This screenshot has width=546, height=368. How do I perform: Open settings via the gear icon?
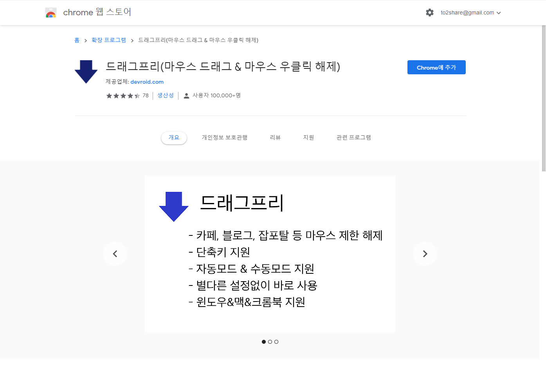coord(430,13)
